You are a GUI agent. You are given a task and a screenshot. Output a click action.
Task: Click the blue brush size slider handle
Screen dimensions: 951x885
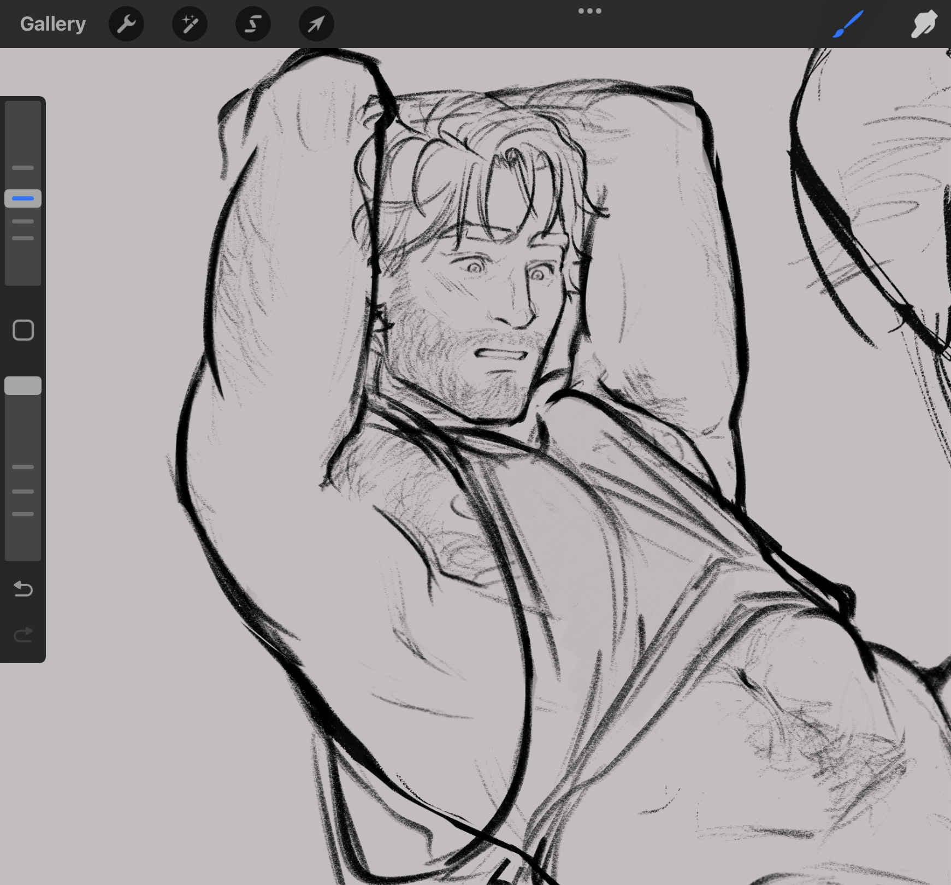23,198
